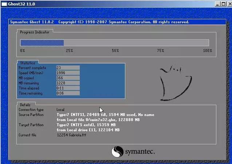The image size is (232, 164).
Task: Click the Local connection type value
Action: [60, 109]
